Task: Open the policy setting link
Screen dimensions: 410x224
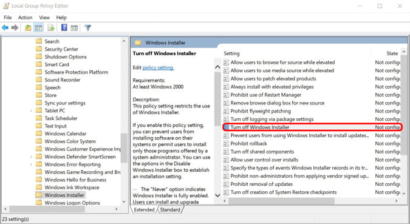Action: point(158,68)
